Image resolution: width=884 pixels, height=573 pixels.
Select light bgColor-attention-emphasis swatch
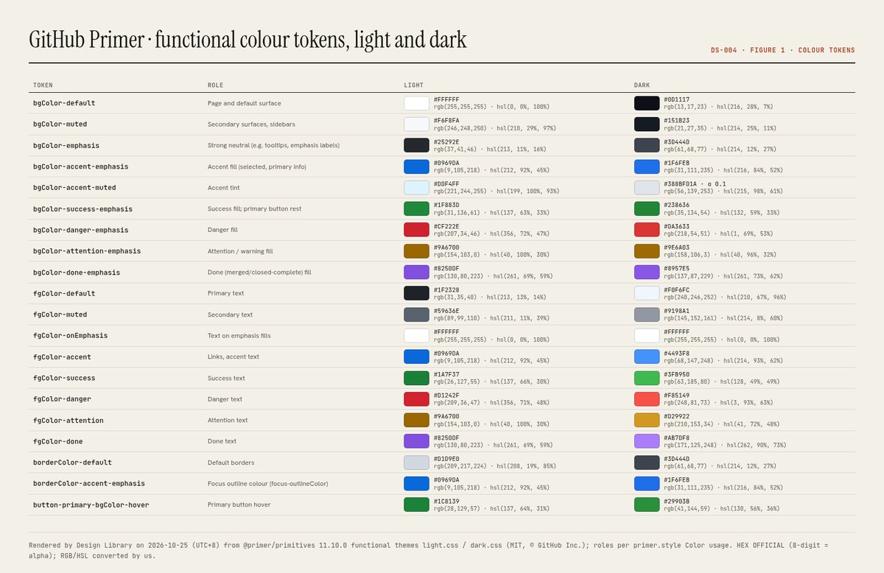click(x=416, y=251)
